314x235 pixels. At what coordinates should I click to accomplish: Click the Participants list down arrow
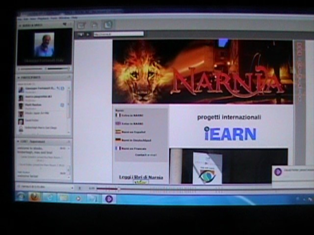[x=69, y=132]
